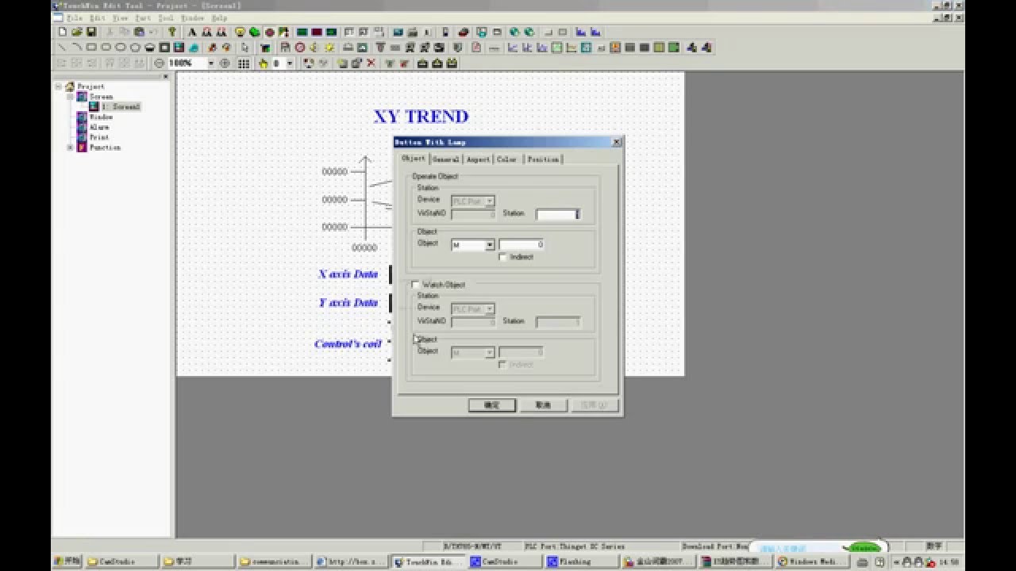Click the zoom out magnifier icon
Screen dimensions: 1016x571
coord(160,63)
